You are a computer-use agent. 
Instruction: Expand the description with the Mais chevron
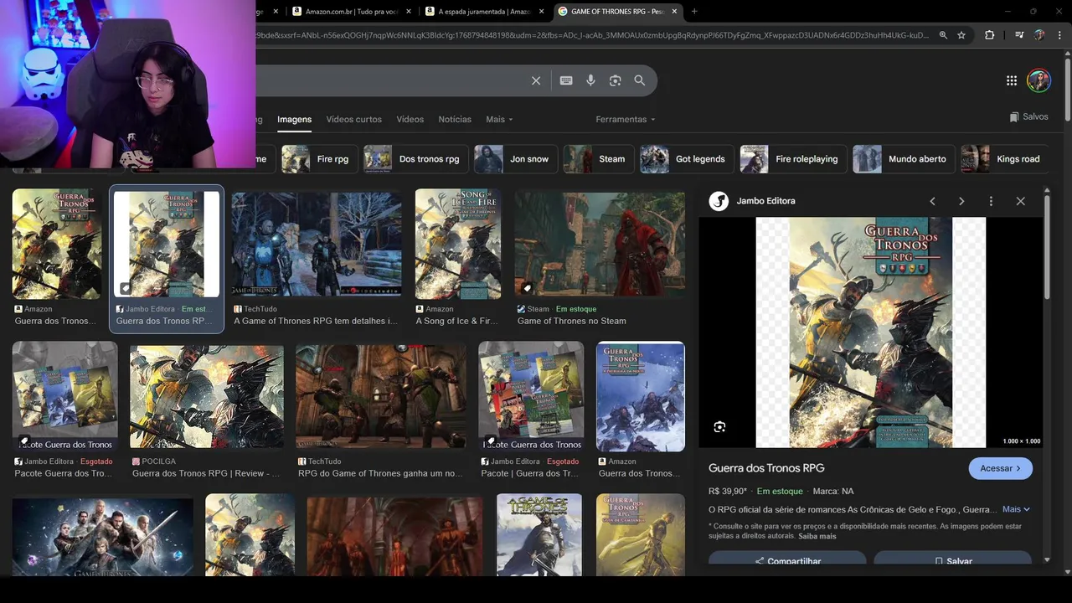(x=1016, y=509)
